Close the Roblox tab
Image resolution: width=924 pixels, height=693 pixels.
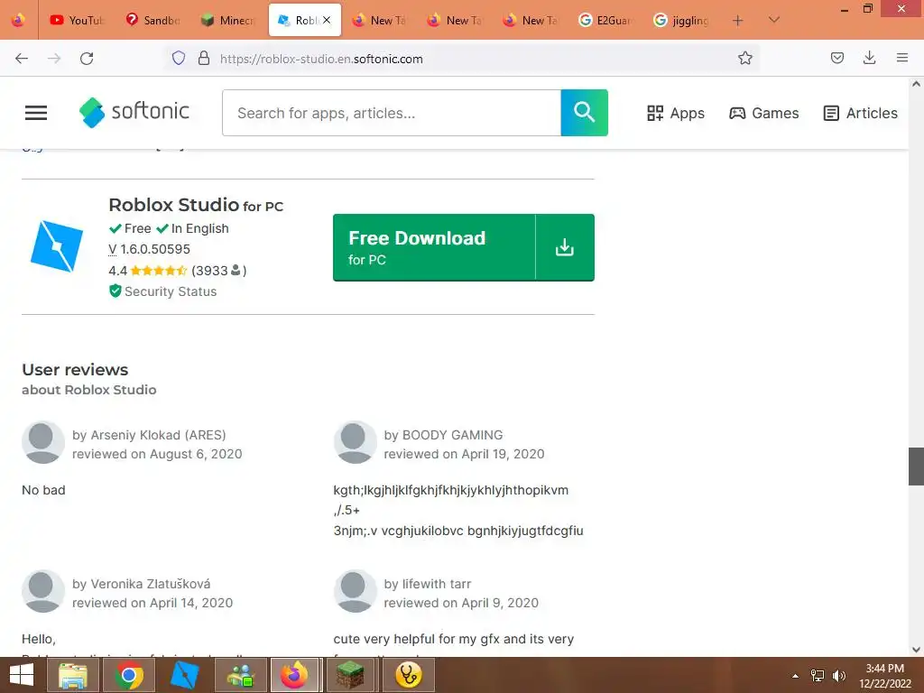pyautogui.click(x=327, y=20)
